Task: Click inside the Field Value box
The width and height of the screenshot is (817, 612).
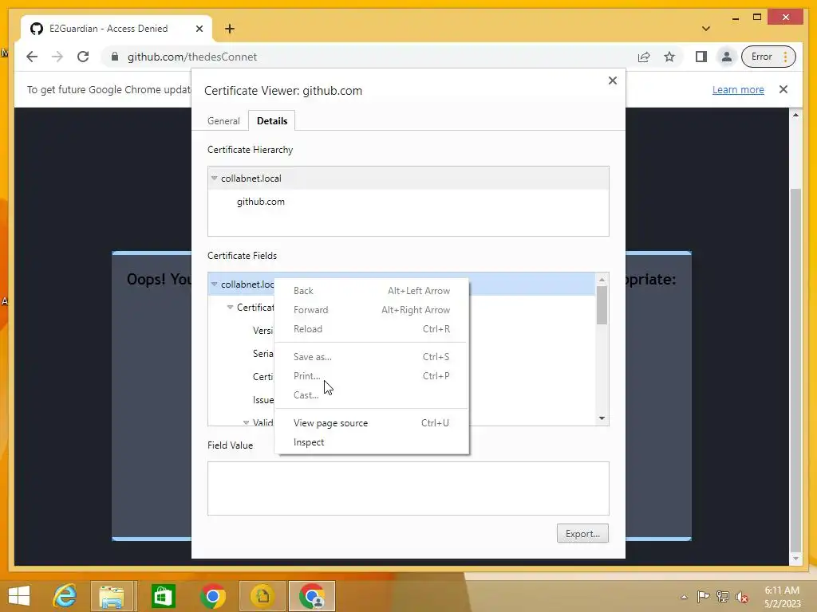Action: (408, 488)
